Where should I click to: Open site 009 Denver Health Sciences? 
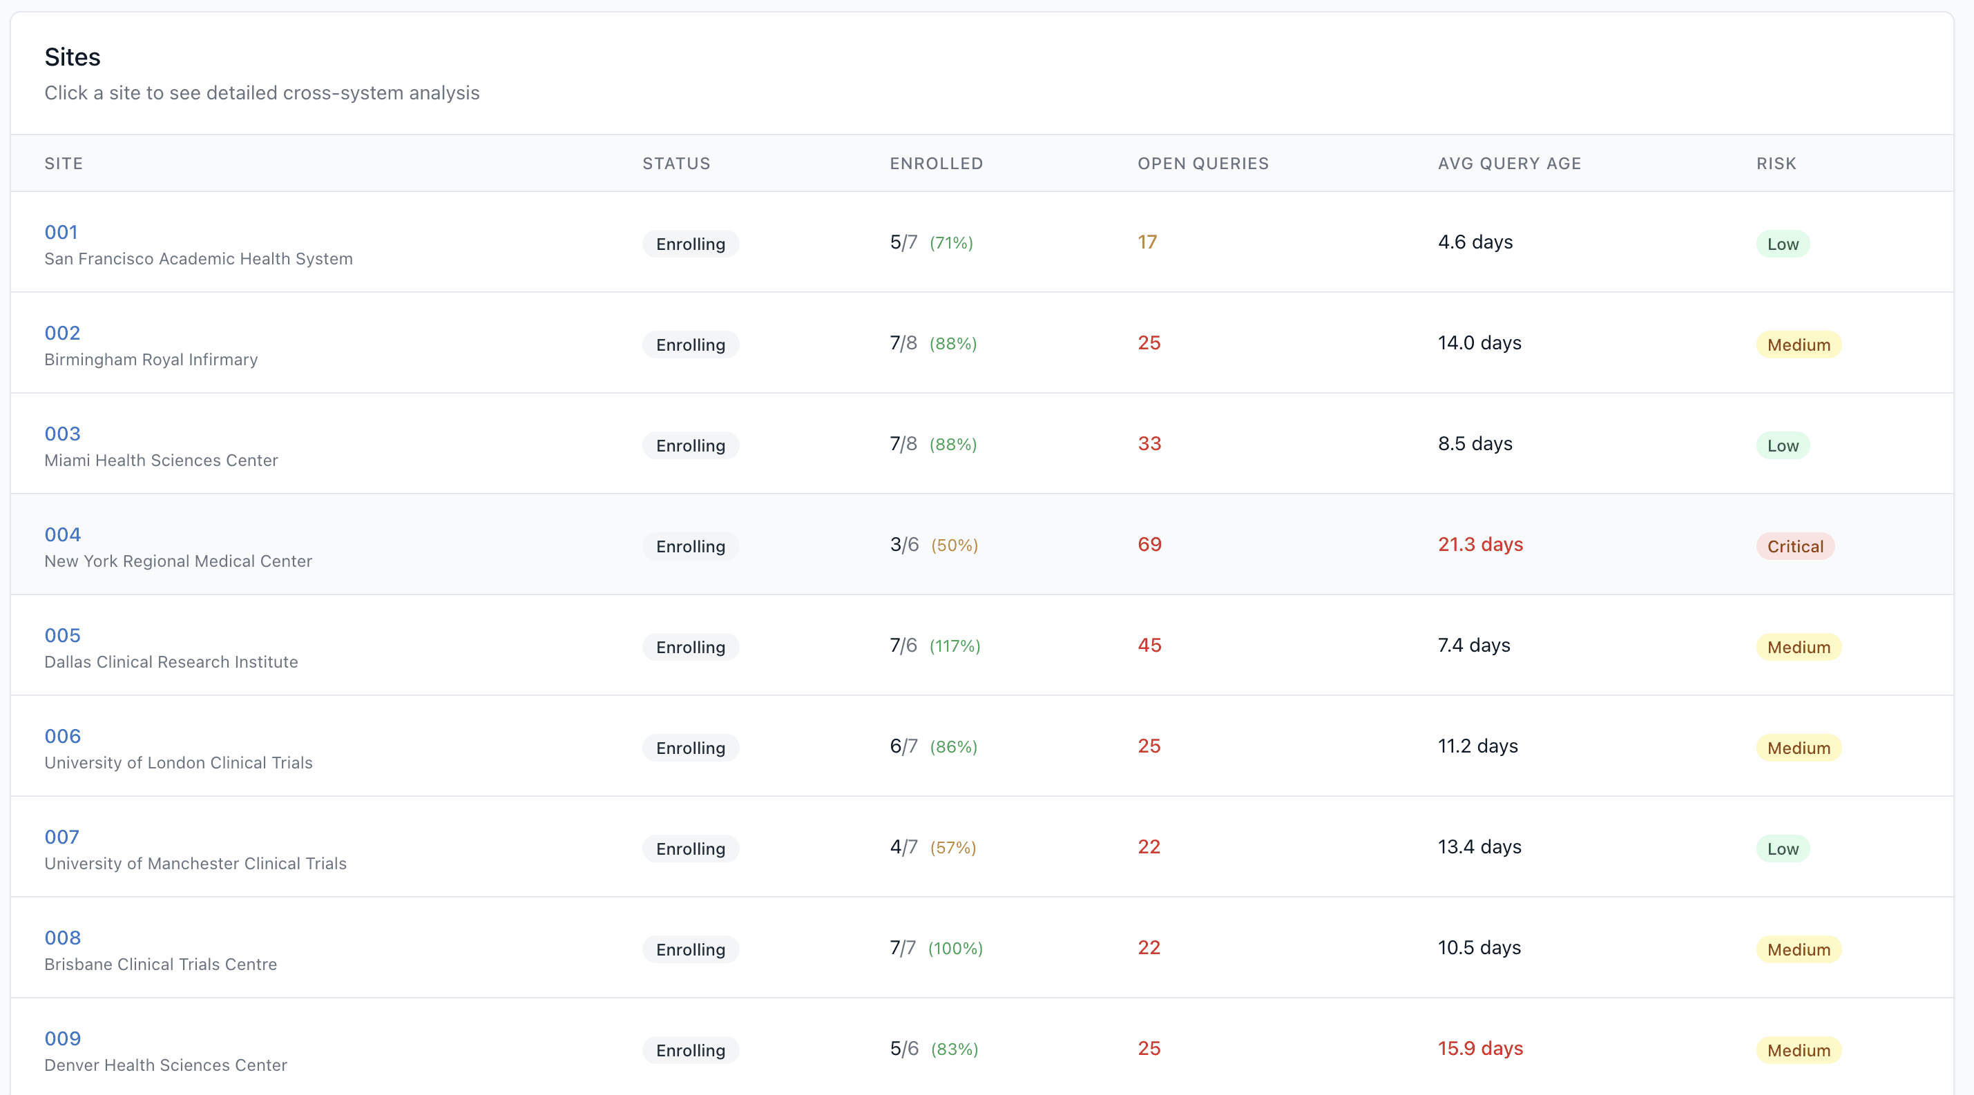(x=62, y=1039)
